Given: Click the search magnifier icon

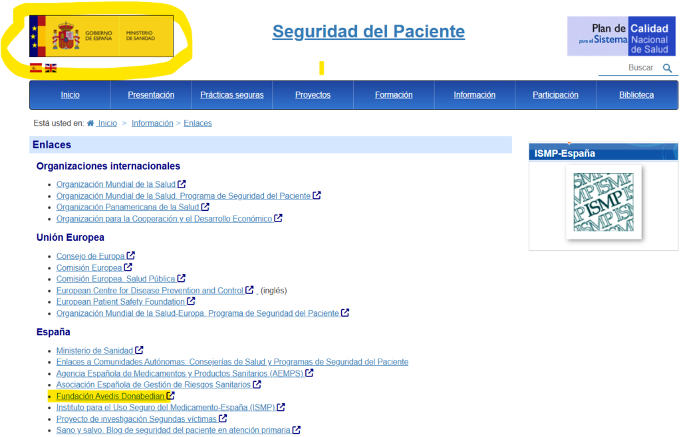Looking at the screenshot, I should (668, 68).
